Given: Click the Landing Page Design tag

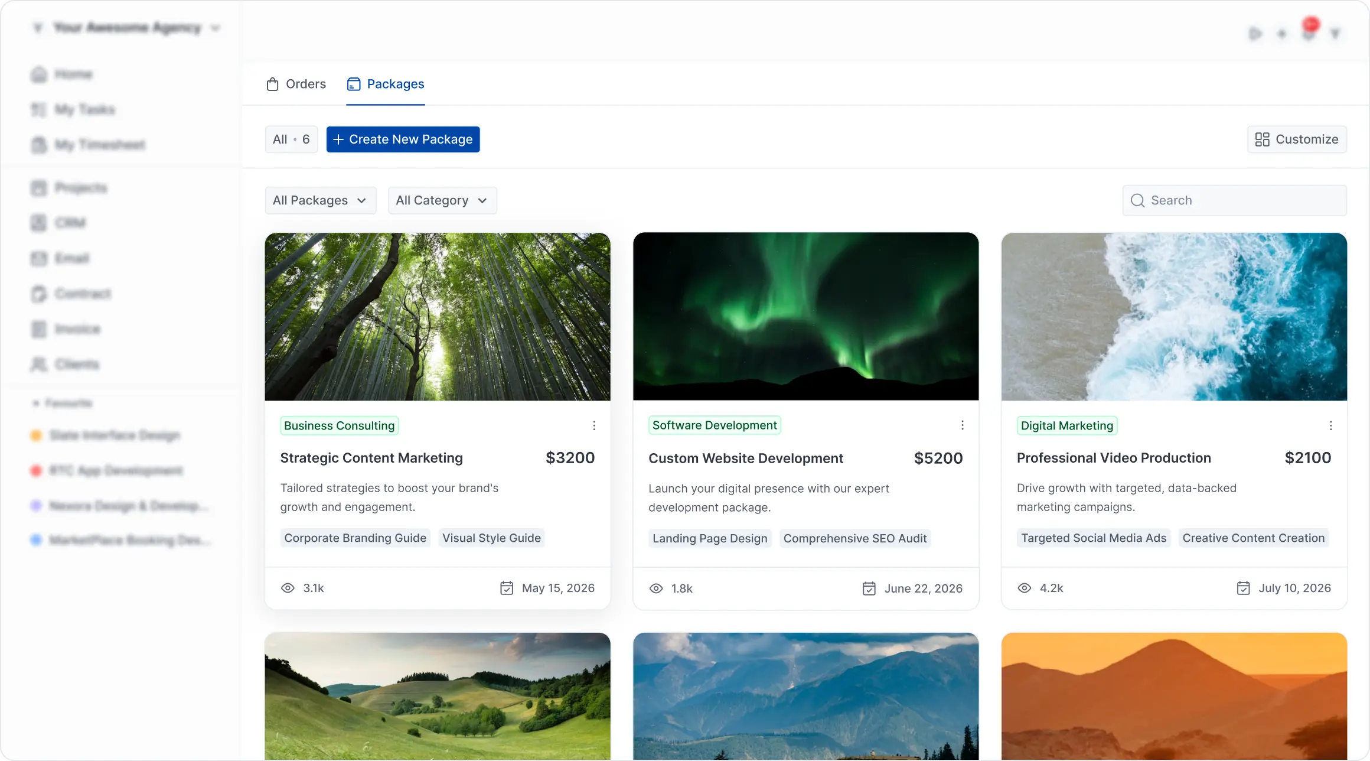Looking at the screenshot, I should [x=710, y=538].
